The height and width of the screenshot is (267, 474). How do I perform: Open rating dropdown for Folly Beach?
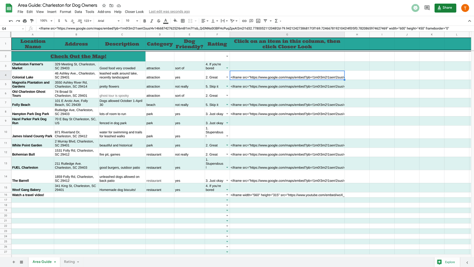227,105
